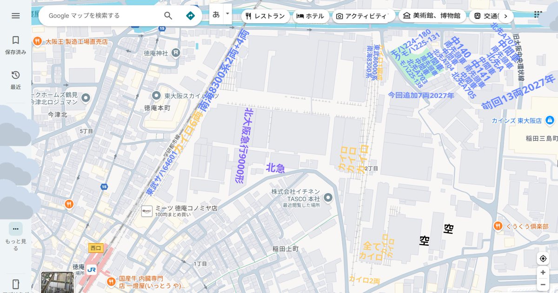Click 今津北 area label
Screen dimensions: 558x293
coord(58,114)
